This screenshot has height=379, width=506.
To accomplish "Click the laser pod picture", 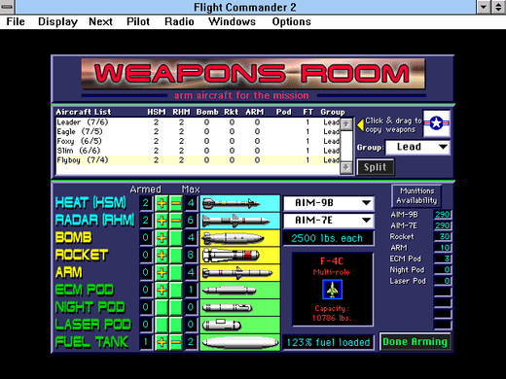I will click(239, 325).
